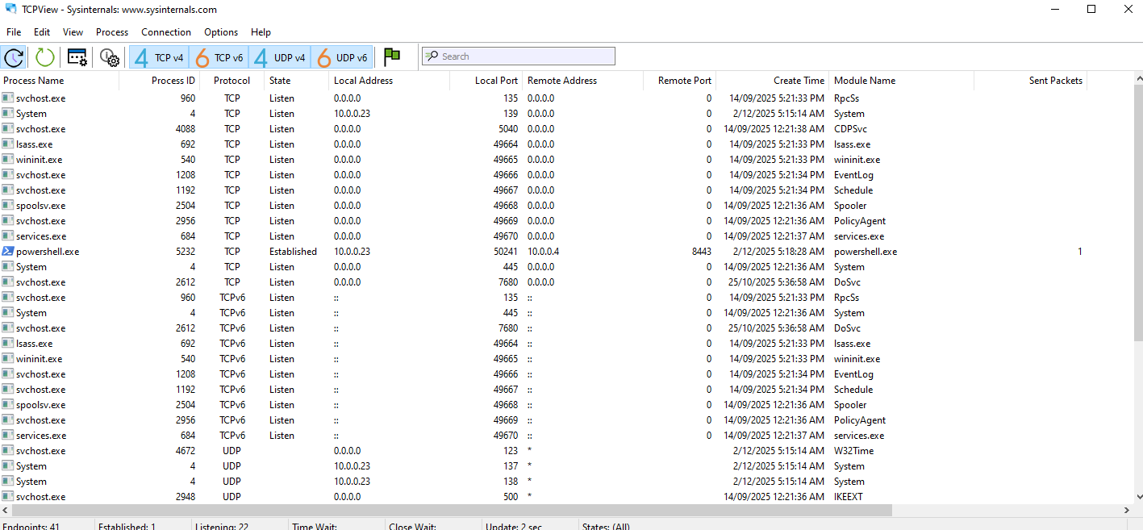Click the vertical scrollbar down arrow

(1137, 497)
